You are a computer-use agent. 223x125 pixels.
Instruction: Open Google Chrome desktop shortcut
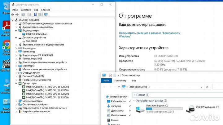pos(6,47)
